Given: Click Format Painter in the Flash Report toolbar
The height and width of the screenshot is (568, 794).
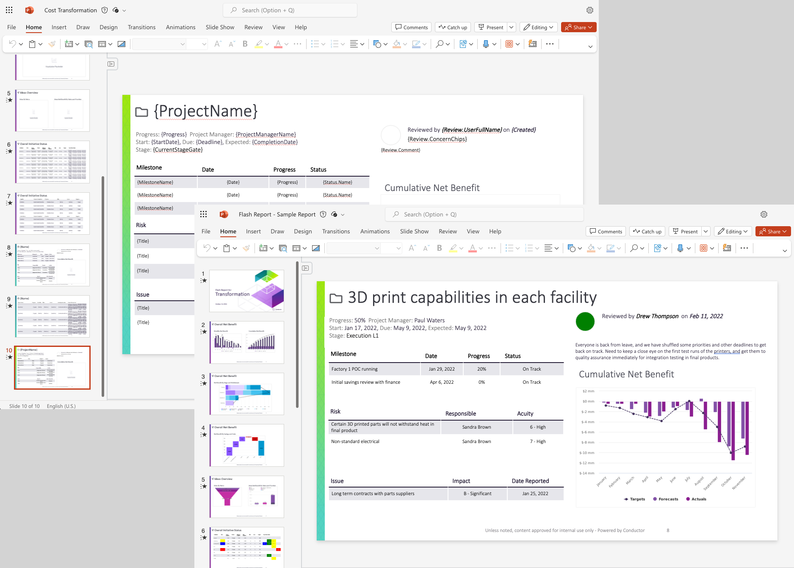Looking at the screenshot, I should [246, 248].
